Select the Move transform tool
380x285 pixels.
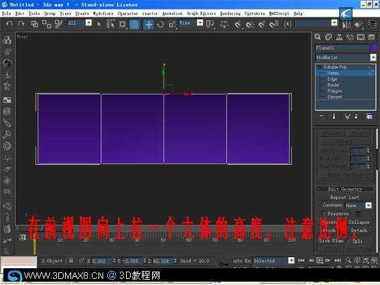[x=149, y=25]
